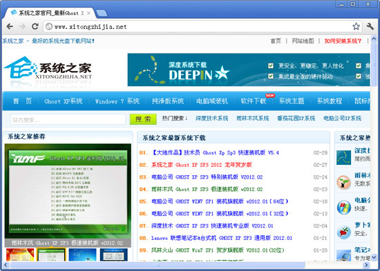This screenshot has height=271, width=380.
Task: Open 电脑公司 GHOST XP SP3 特别装机版 link
Action: coord(207,177)
